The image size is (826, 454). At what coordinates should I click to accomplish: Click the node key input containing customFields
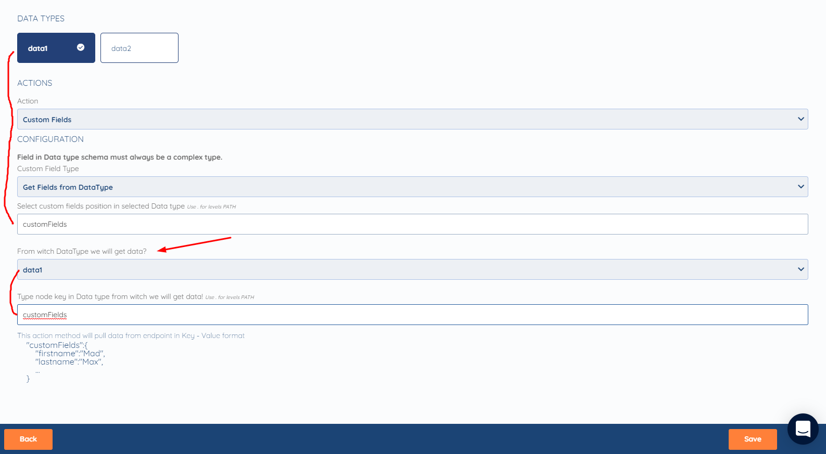[412, 315]
